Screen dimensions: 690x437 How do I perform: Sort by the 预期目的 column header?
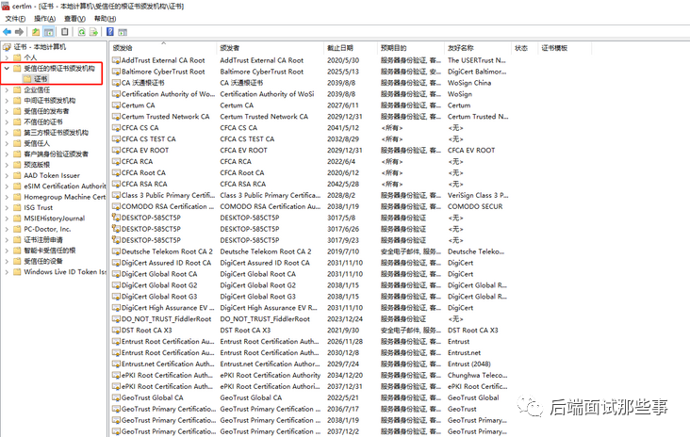[411, 48]
